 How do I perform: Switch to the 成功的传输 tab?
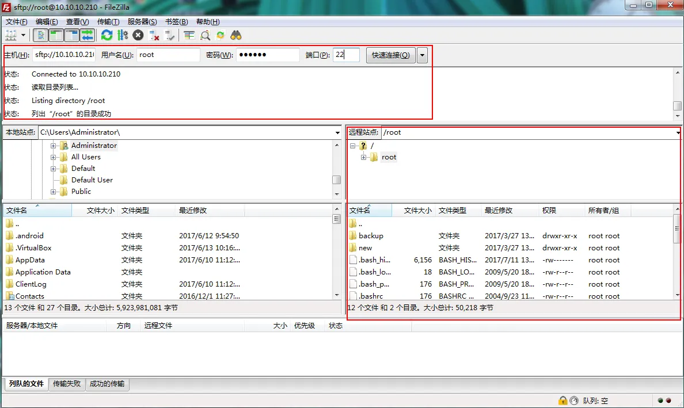tap(107, 384)
